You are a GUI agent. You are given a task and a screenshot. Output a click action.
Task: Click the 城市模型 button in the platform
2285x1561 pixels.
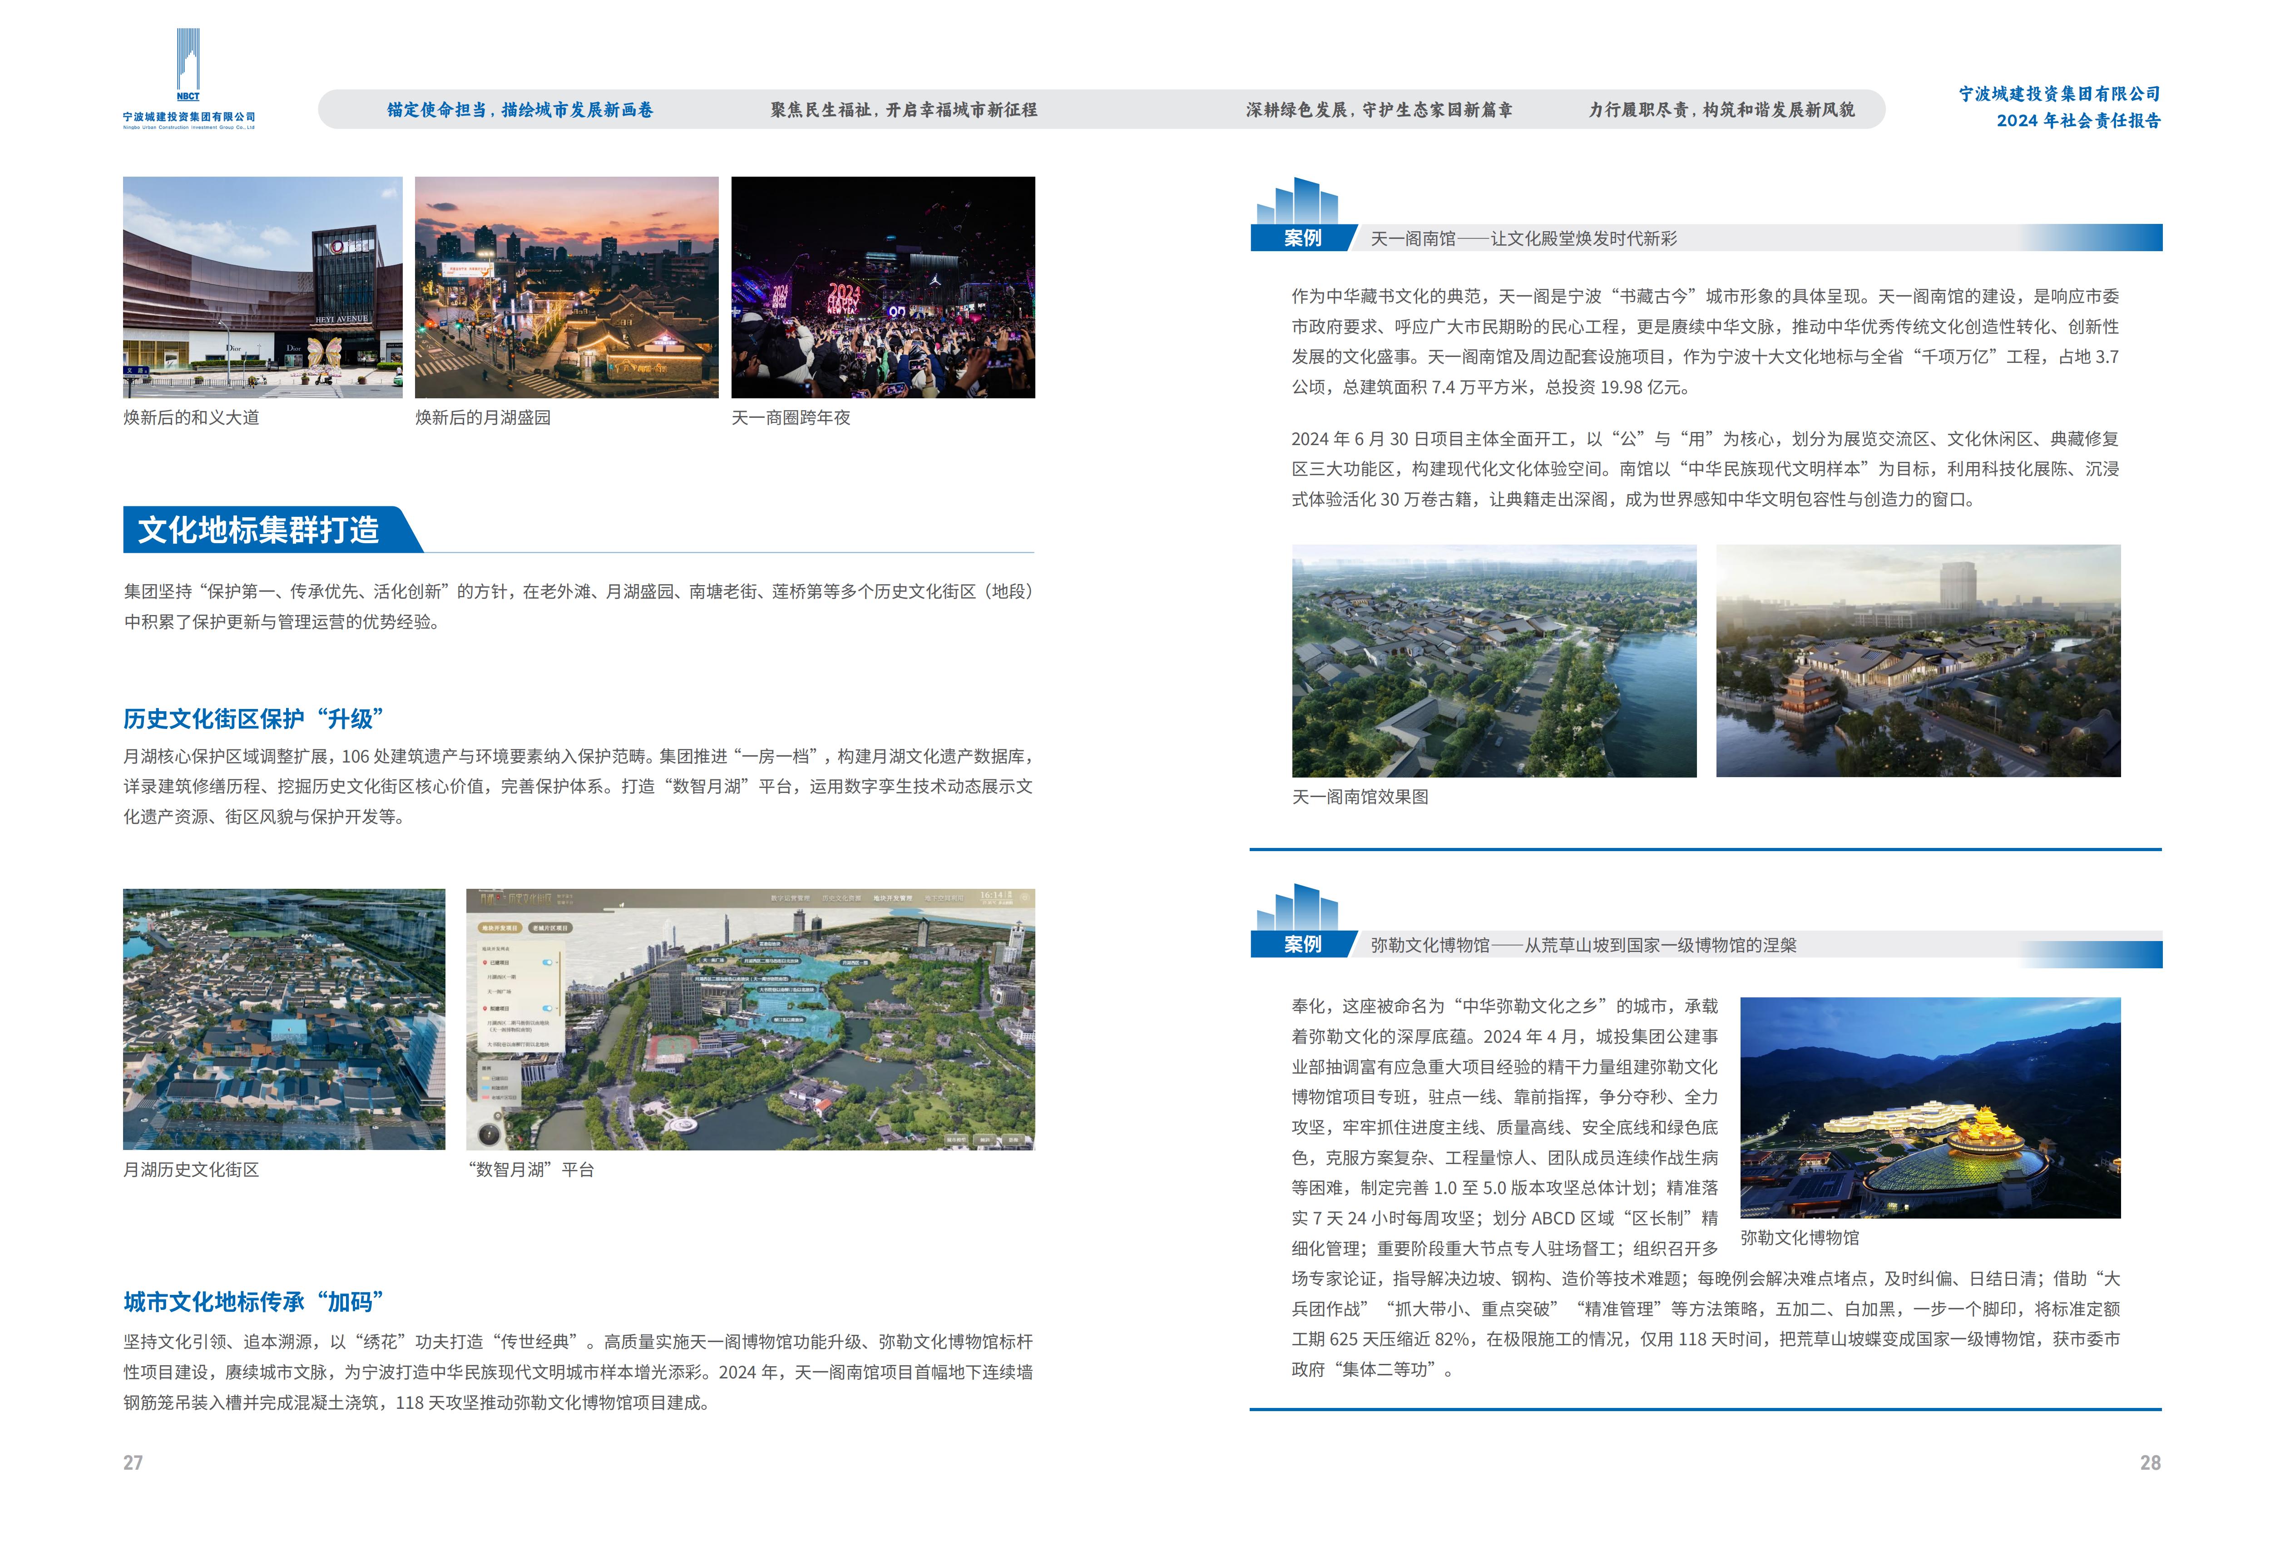tap(956, 1140)
